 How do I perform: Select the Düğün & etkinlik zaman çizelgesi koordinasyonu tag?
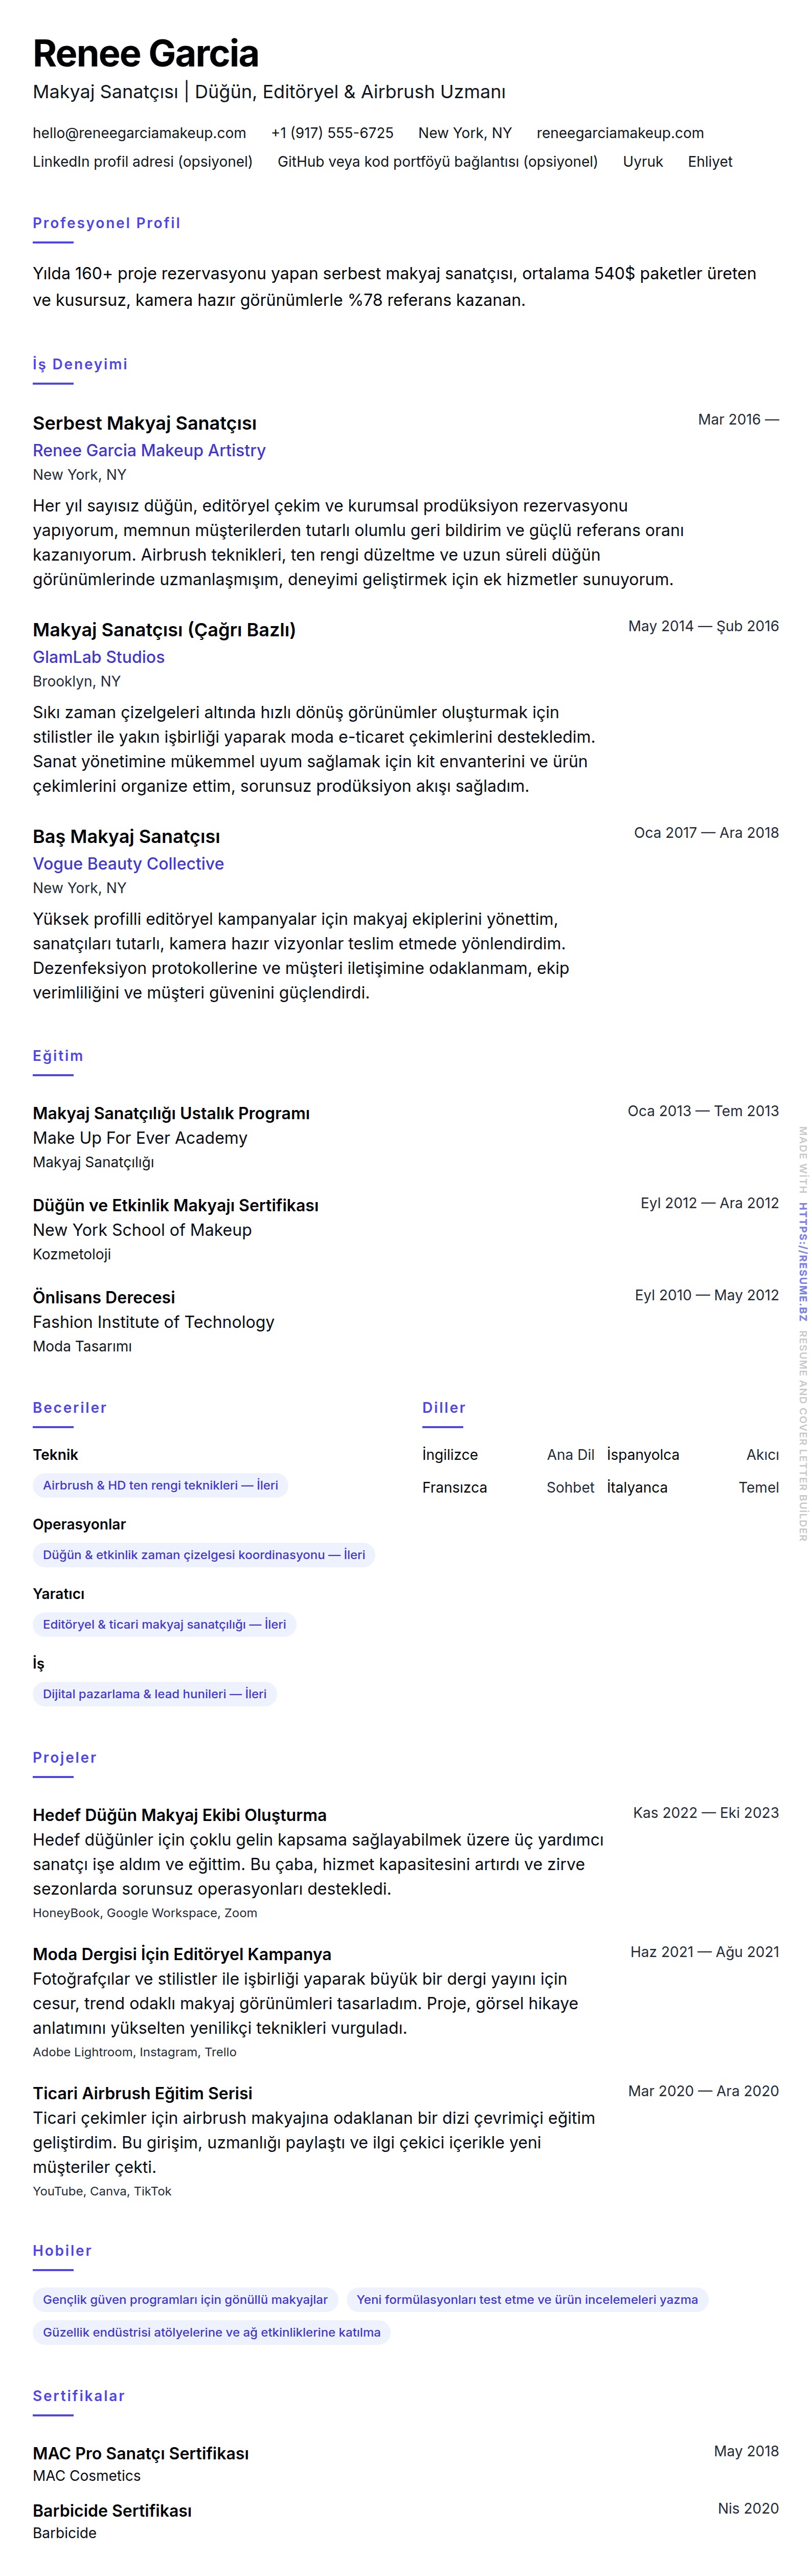coord(203,1554)
